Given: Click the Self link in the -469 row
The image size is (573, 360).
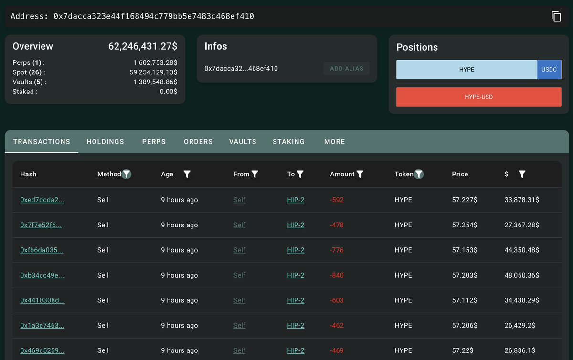Looking at the screenshot, I should [x=239, y=350].
